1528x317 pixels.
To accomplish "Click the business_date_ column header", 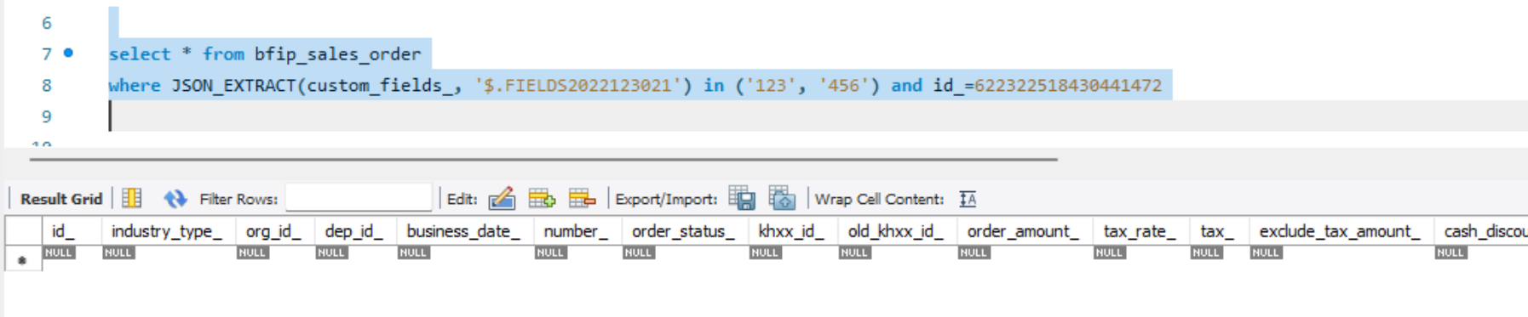I will (x=464, y=231).
